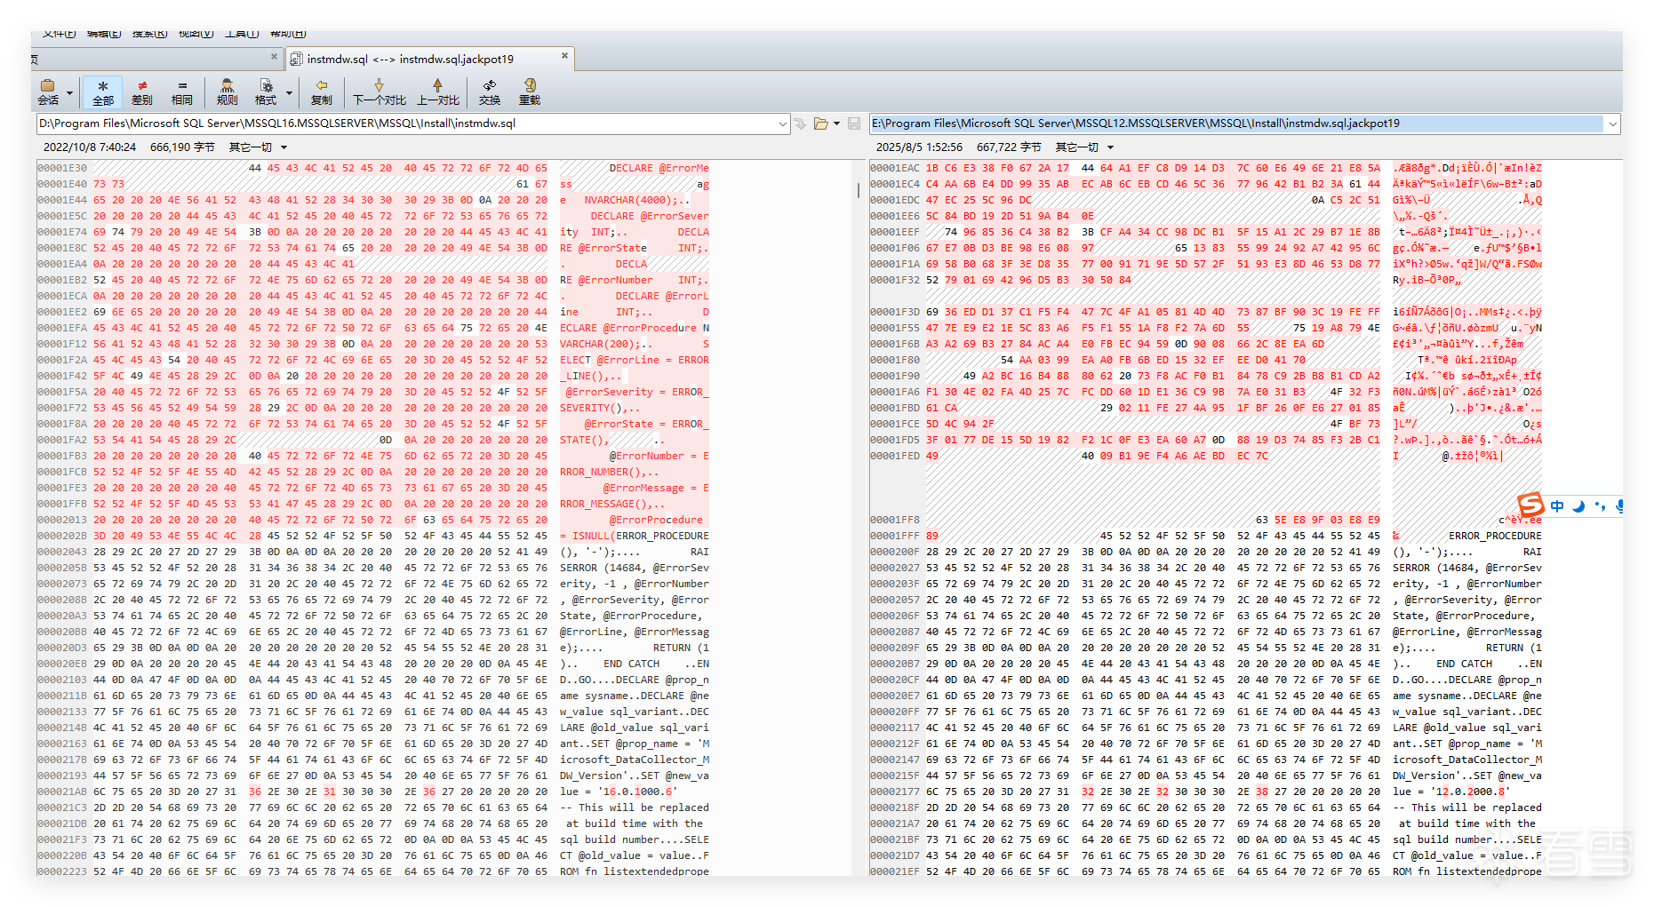Jump to 下一个对比 (next difference)
Viewport: 1654px width, 907px height.
point(380,92)
